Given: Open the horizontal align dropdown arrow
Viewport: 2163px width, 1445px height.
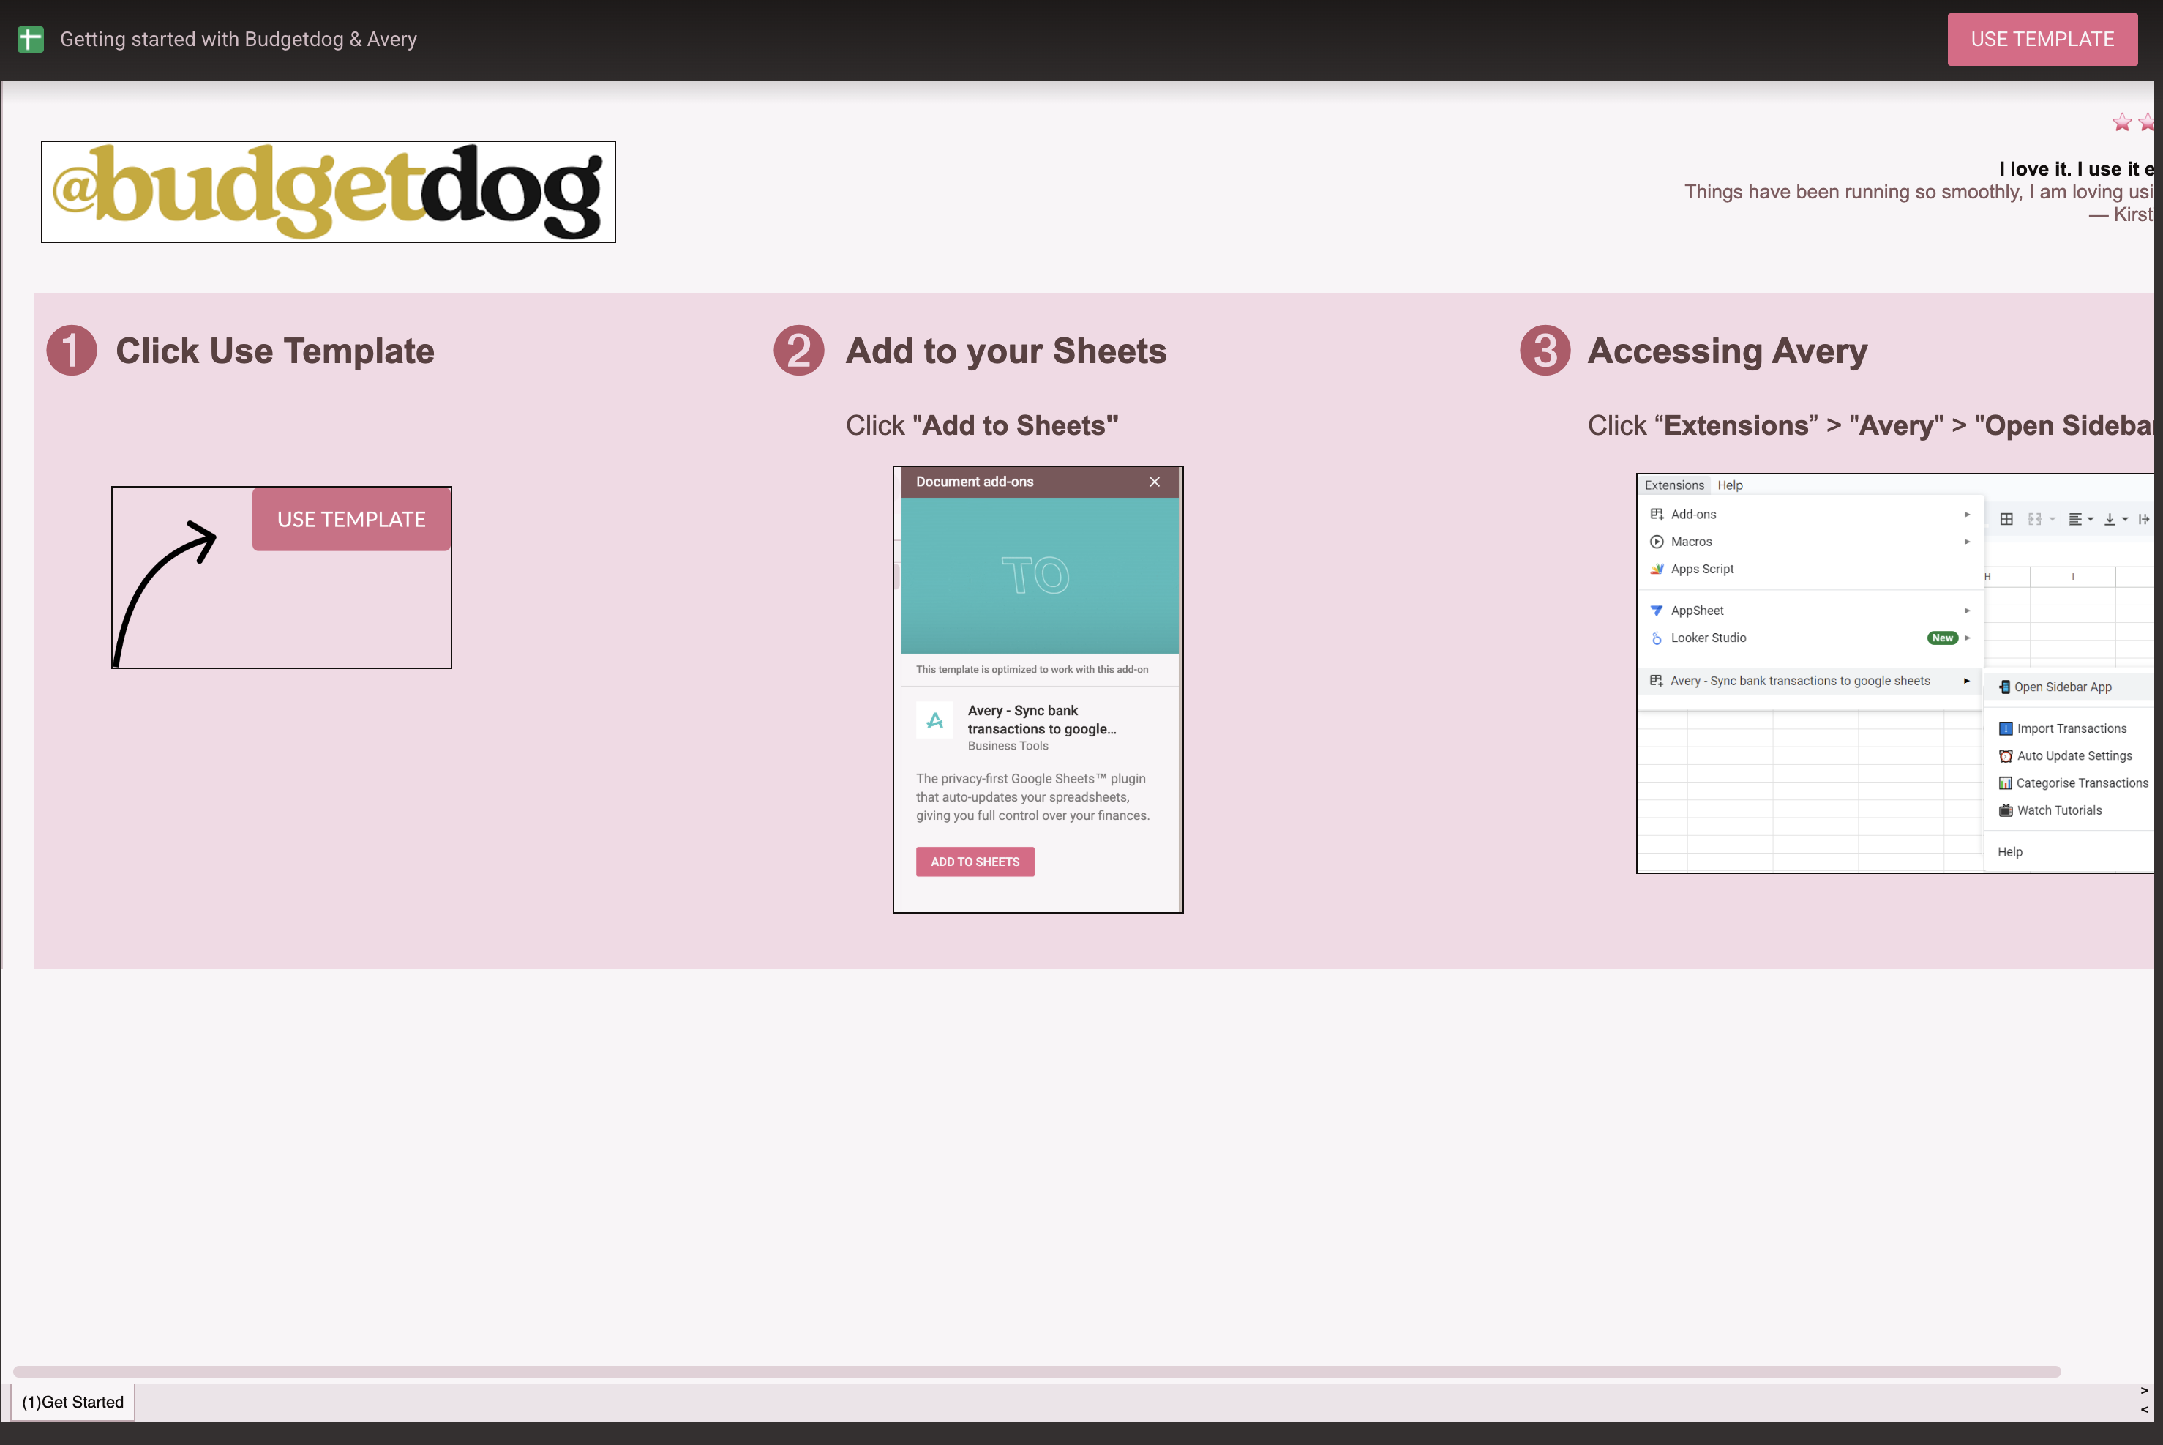Looking at the screenshot, I should (x=2091, y=520).
